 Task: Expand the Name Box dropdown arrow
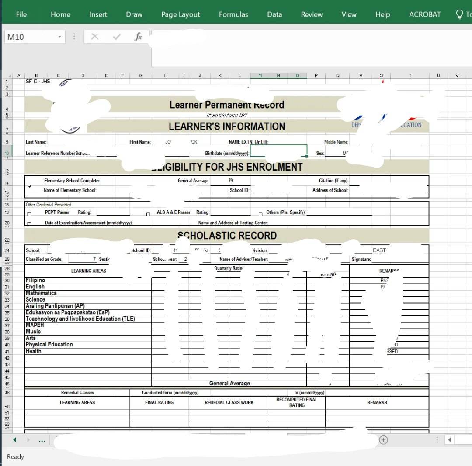(59, 37)
